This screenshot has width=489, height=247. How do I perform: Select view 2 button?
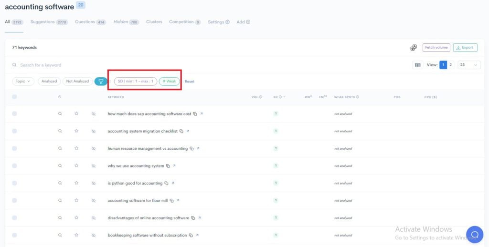[x=451, y=65]
